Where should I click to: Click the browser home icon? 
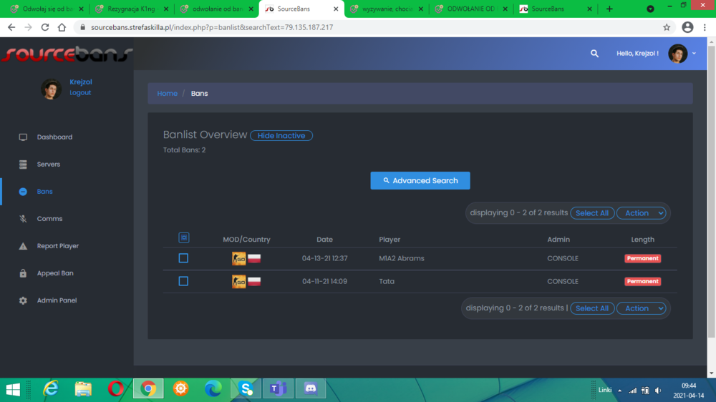[62, 27]
